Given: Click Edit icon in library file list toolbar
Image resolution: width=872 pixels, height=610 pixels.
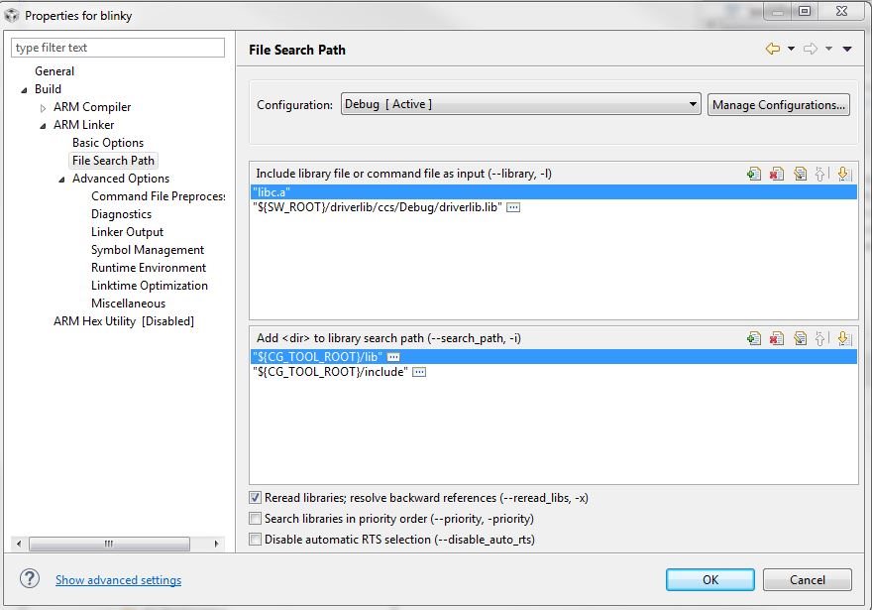Looking at the screenshot, I should 800,174.
